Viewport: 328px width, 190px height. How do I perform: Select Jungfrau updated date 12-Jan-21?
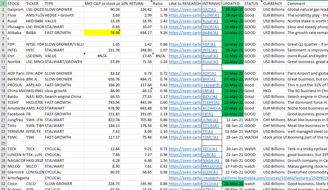233,120
